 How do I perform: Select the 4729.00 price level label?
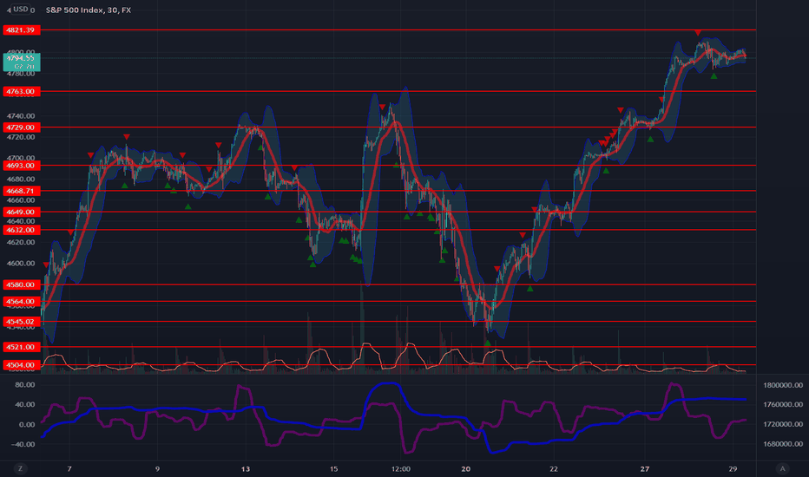click(21, 127)
